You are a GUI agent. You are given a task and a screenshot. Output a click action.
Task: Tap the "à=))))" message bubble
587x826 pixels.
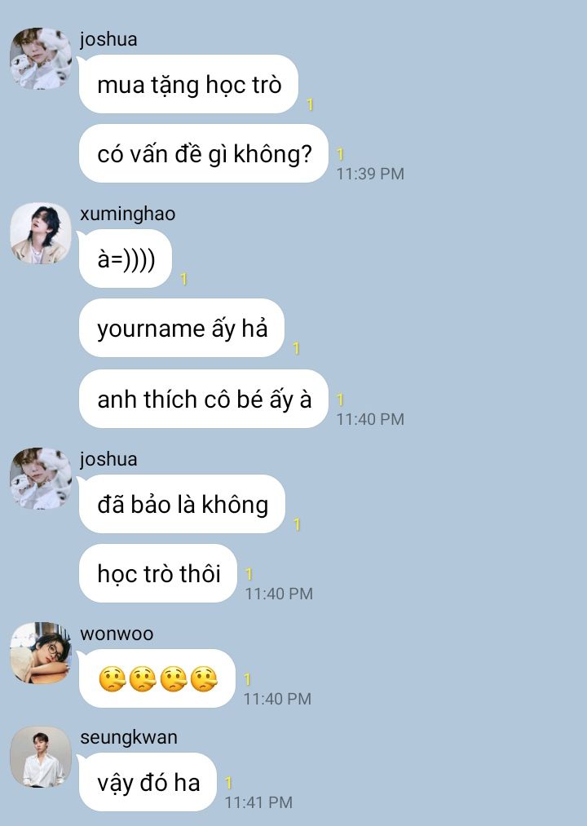[x=126, y=258]
